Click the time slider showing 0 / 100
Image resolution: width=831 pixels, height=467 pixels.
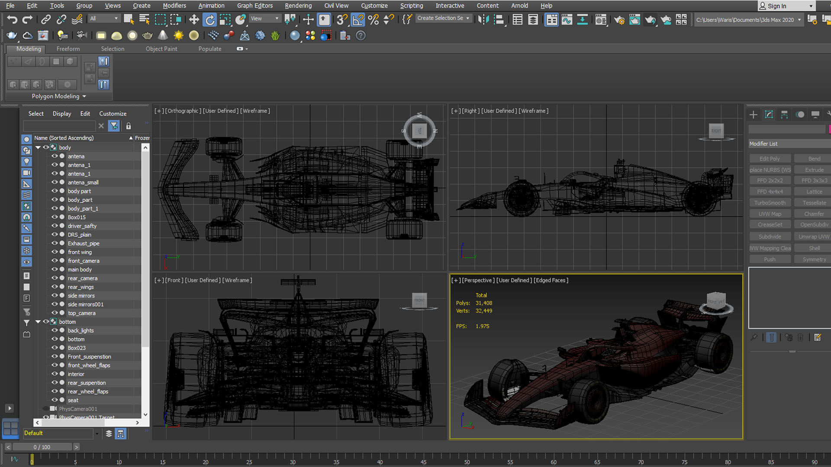pos(42,447)
